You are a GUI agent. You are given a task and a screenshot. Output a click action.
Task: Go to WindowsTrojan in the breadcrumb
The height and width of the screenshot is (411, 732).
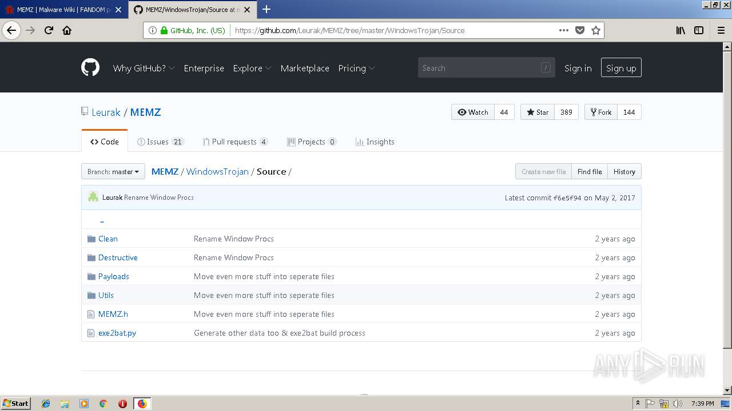tap(217, 171)
